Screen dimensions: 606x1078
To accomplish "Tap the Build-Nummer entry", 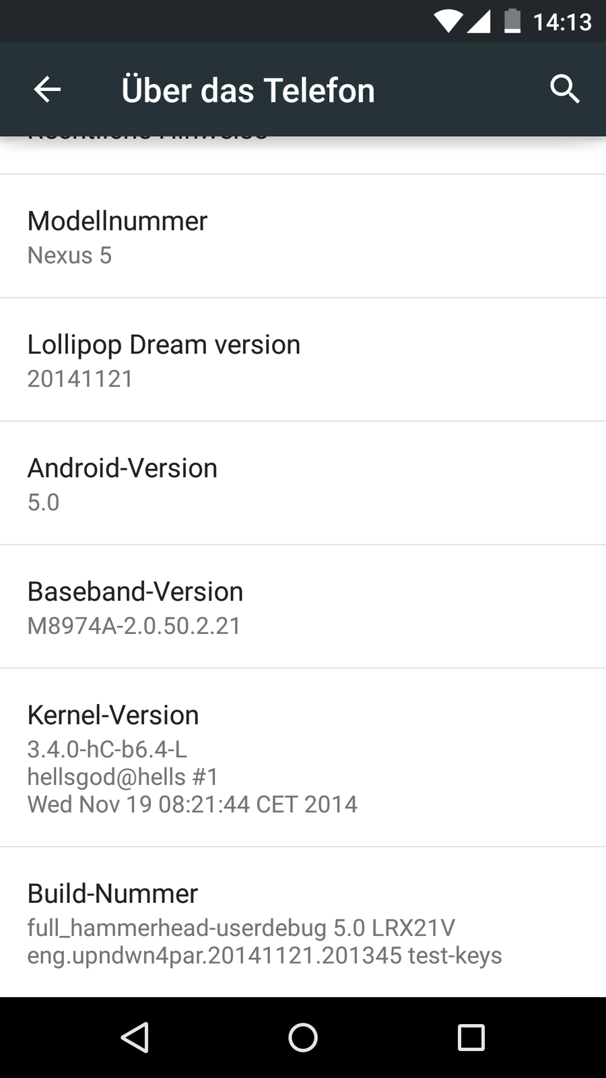I will click(x=303, y=922).
